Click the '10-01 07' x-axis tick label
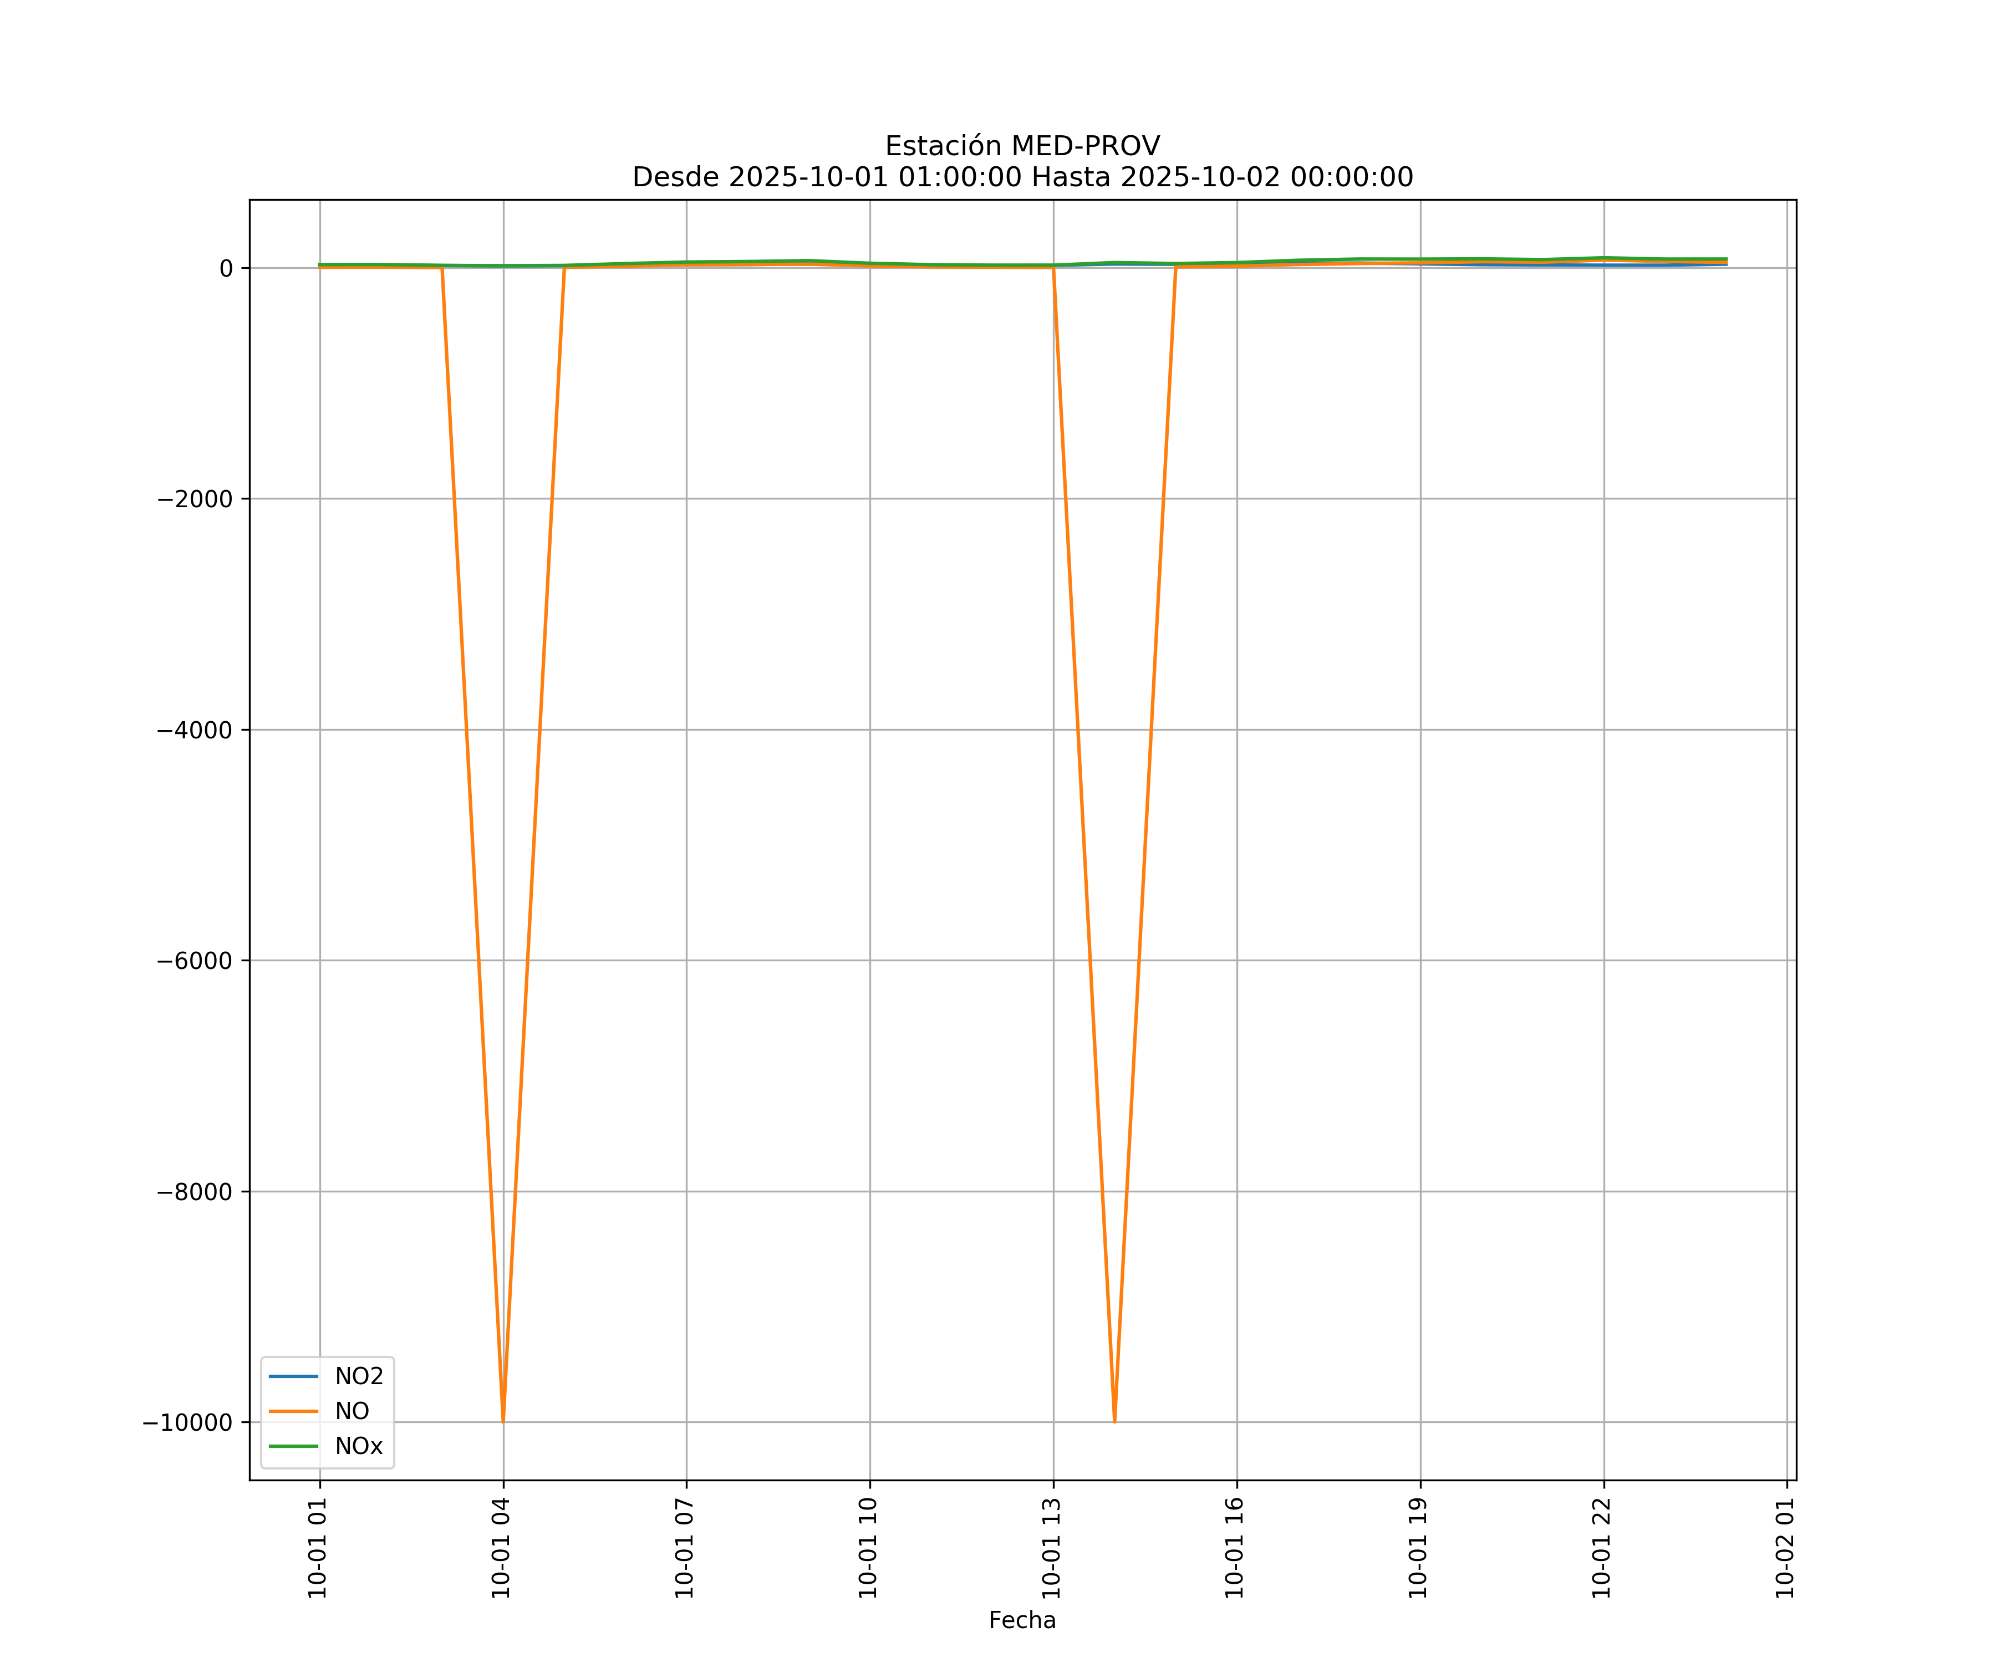The width and height of the screenshot is (1996, 1663). (x=685, y=1548)
